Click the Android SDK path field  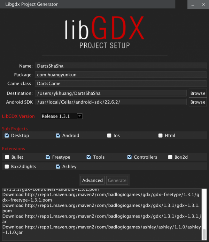[x=111, y=102]
